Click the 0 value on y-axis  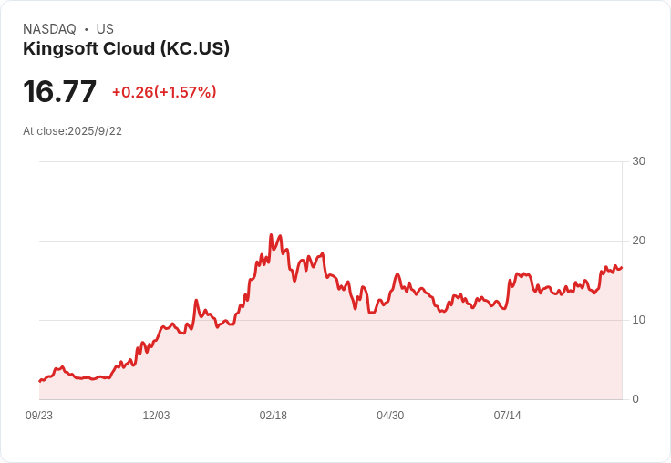(635, 399)
